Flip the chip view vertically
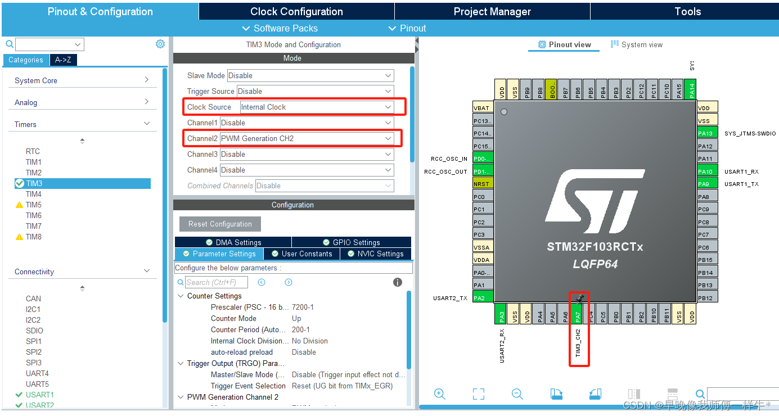779x416 pixels. pos(672,394)
